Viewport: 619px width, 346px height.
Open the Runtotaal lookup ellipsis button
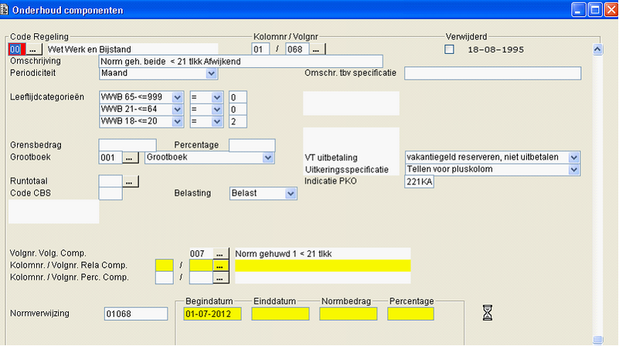[130, 181]
